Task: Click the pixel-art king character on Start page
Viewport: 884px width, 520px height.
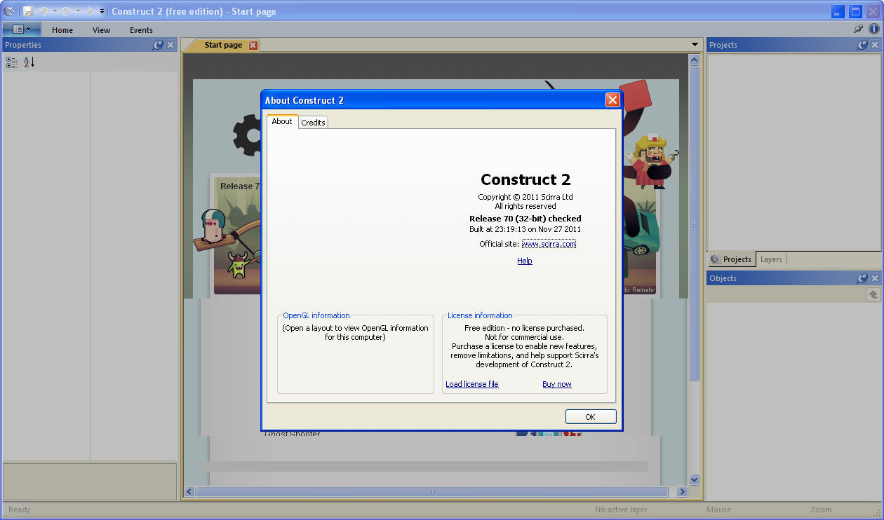Action: 652,161
